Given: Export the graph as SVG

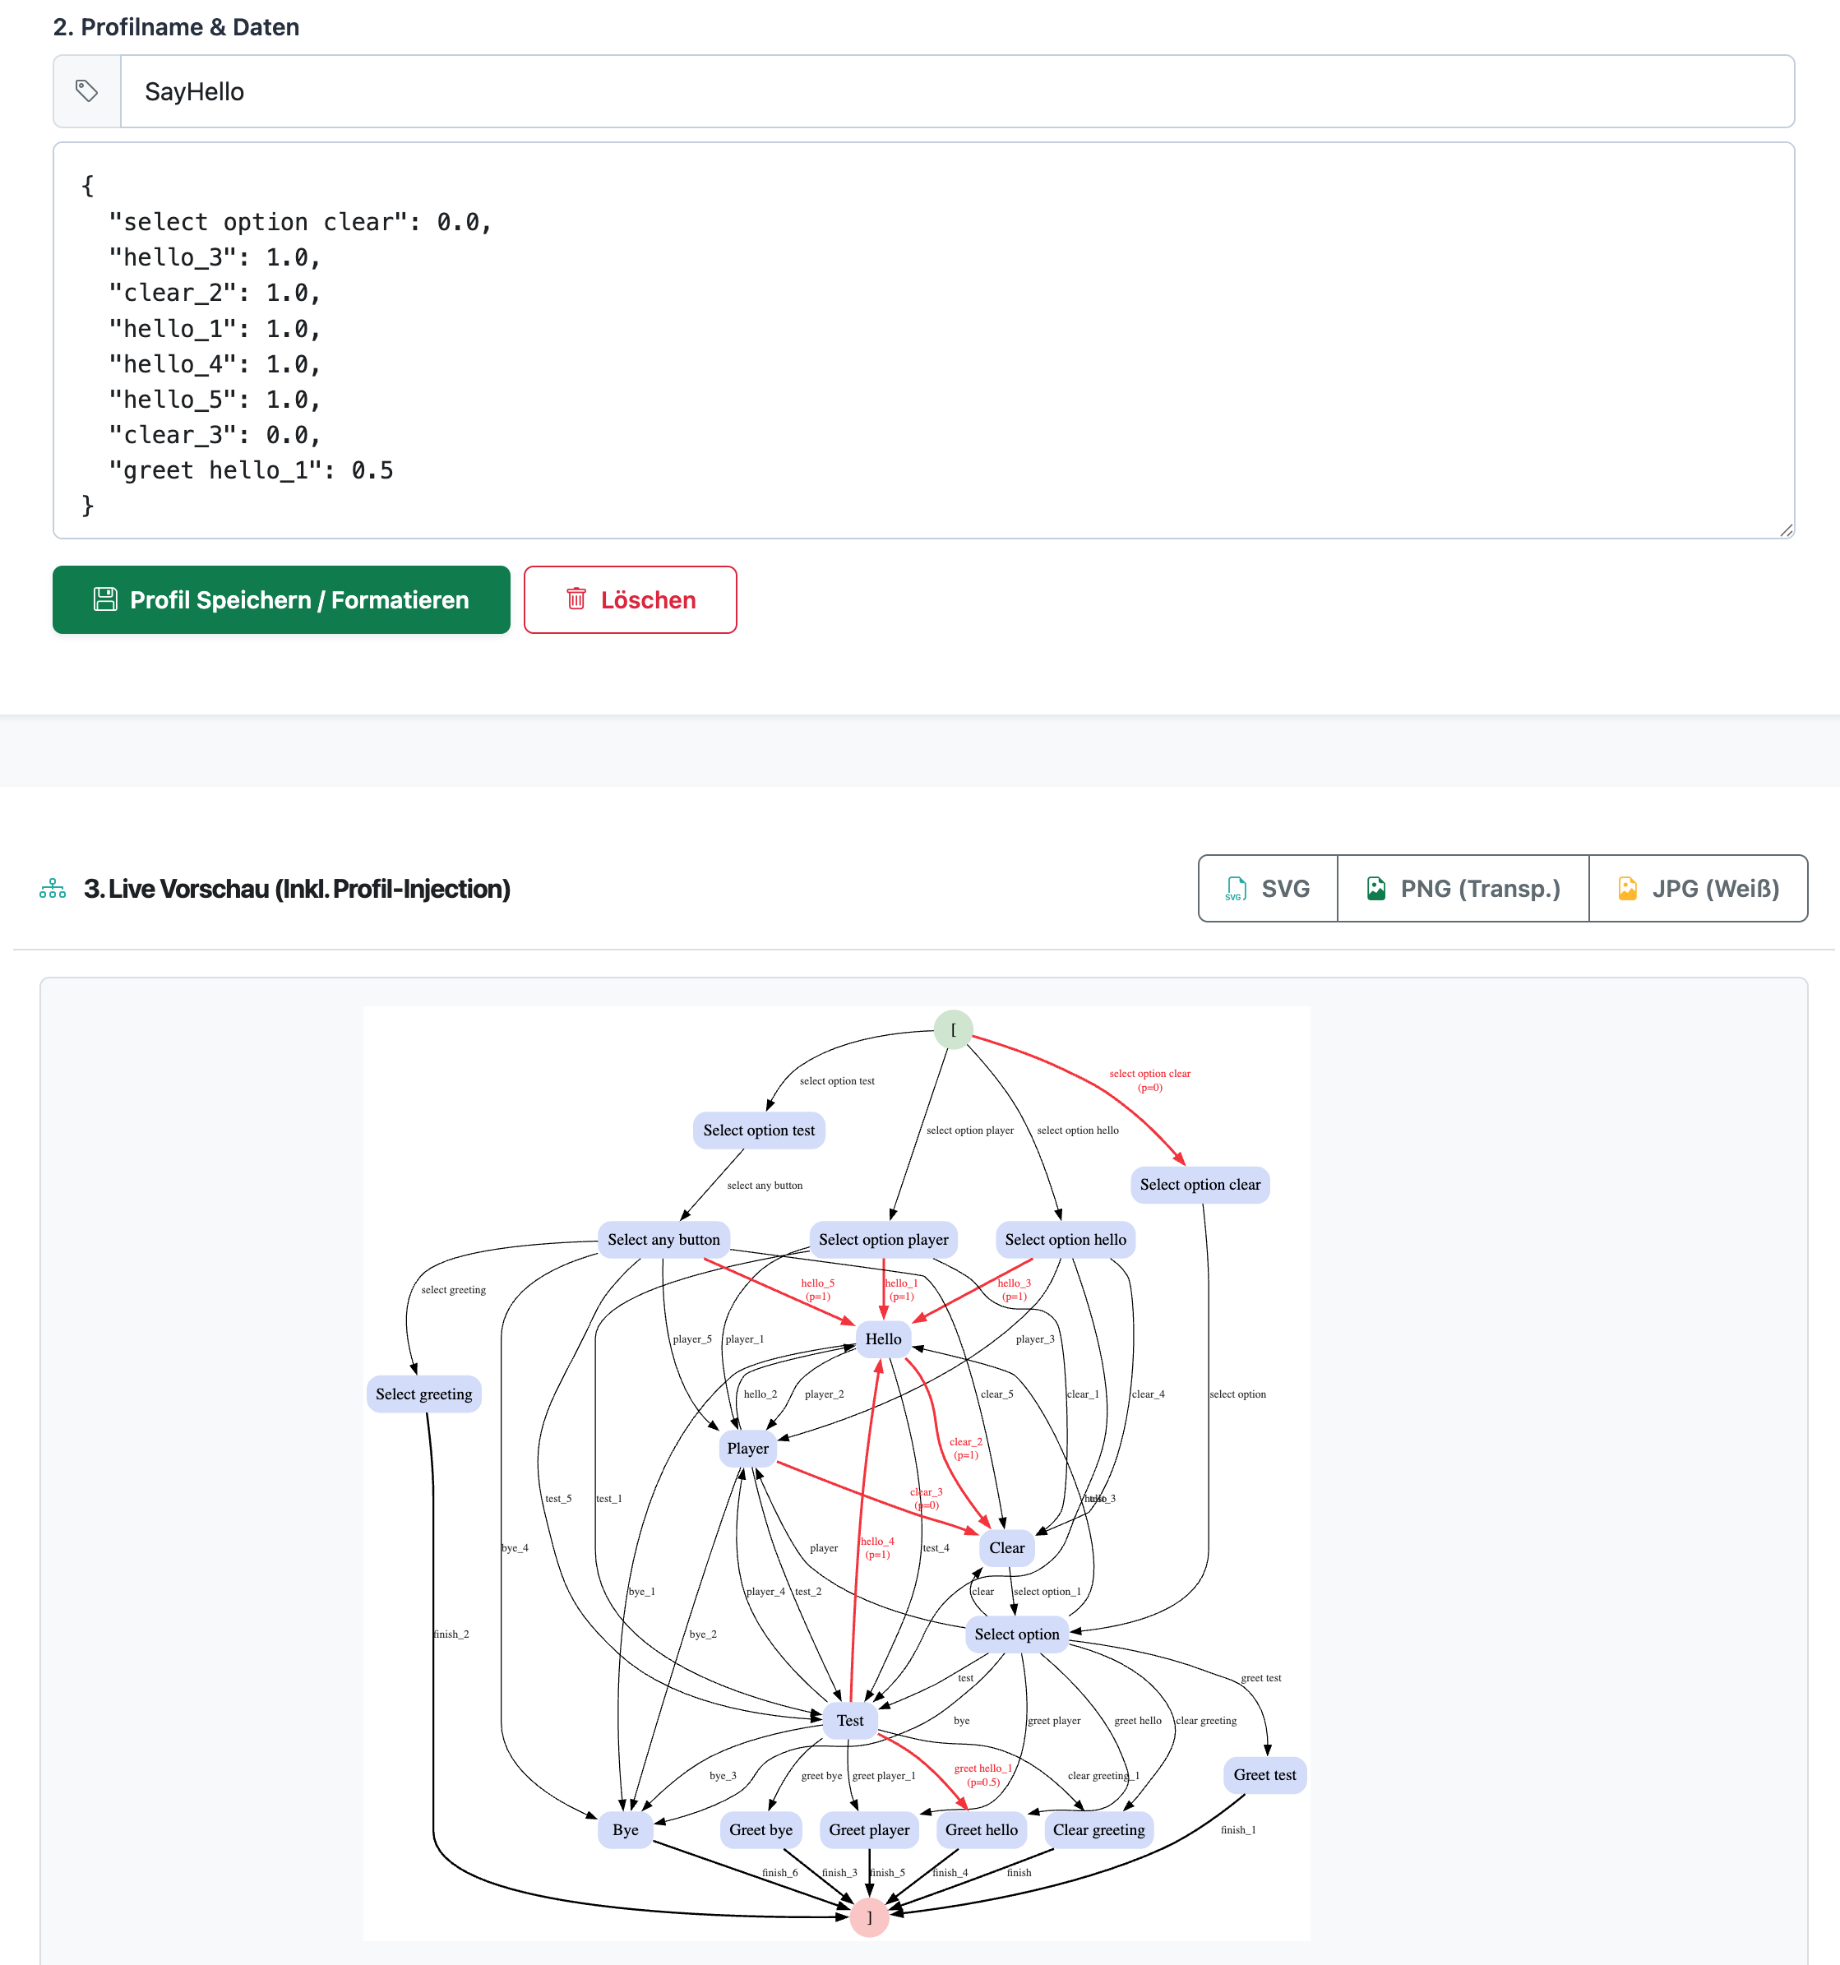Looking at the screenshot, I should click(1268, 889).
